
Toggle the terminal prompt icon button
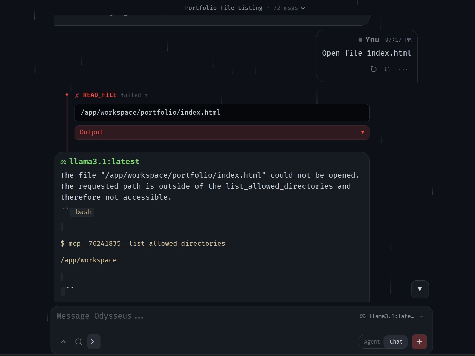coord(94,342)
